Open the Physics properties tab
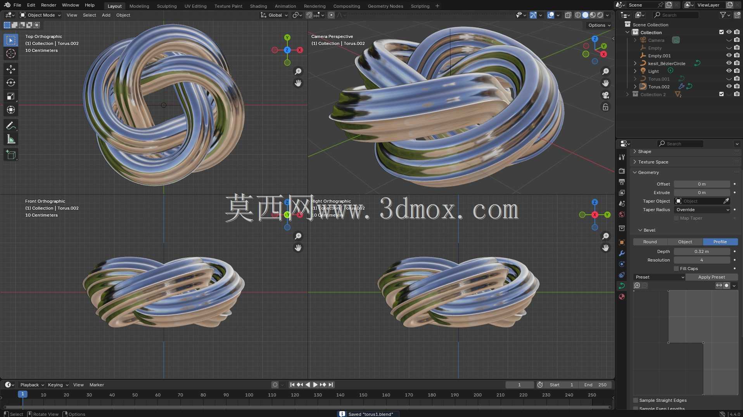This screenshot has width=743, height=417. click(x=622, y=264)
